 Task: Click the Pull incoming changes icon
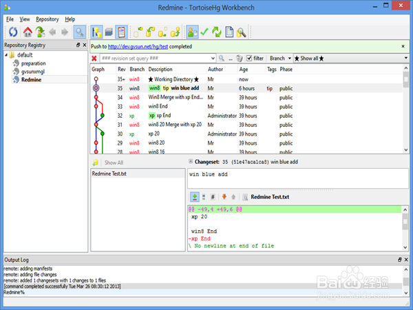tap(150, 32)
